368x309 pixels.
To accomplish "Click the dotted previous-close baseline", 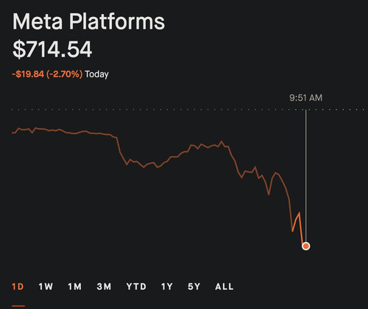I will 188,110.
